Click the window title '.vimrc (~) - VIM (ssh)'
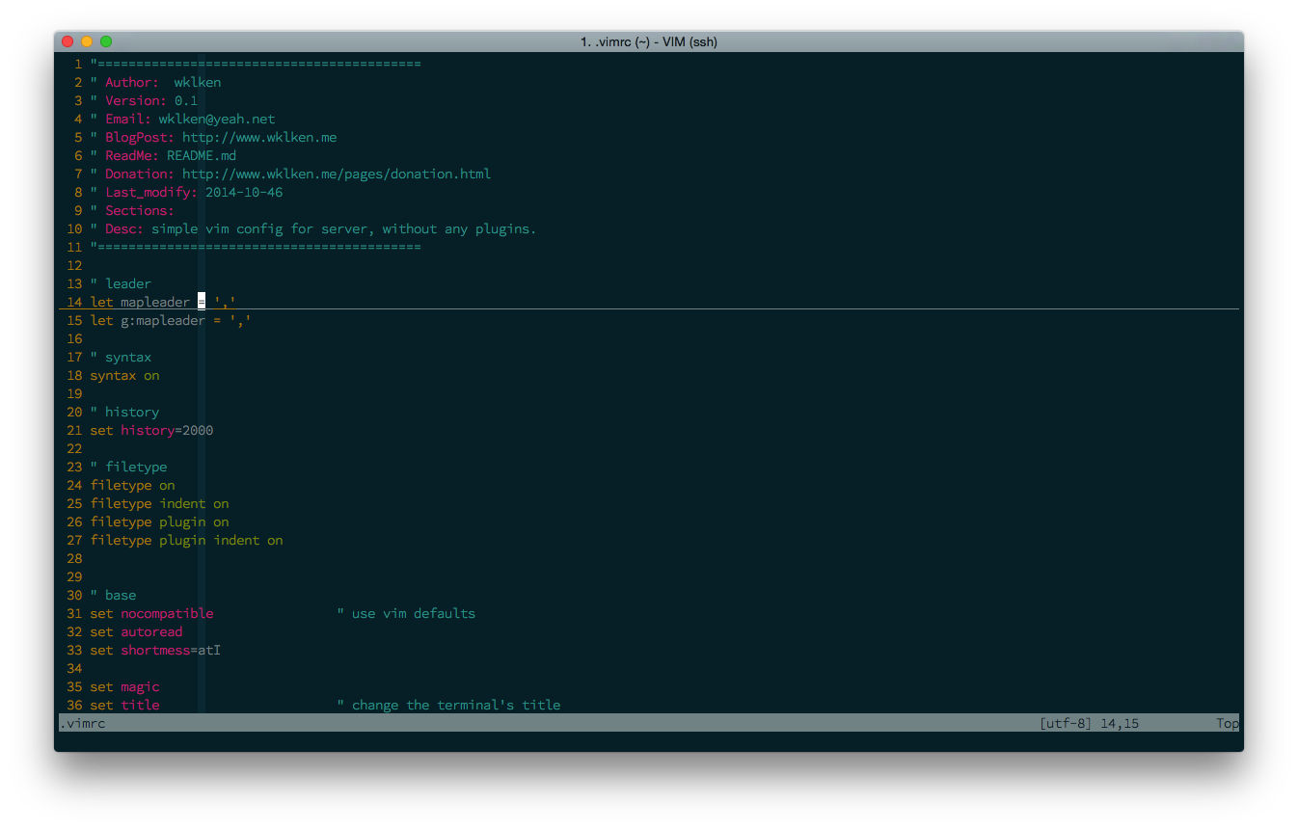Screen dimensions: 1298x829 [648, 41]
